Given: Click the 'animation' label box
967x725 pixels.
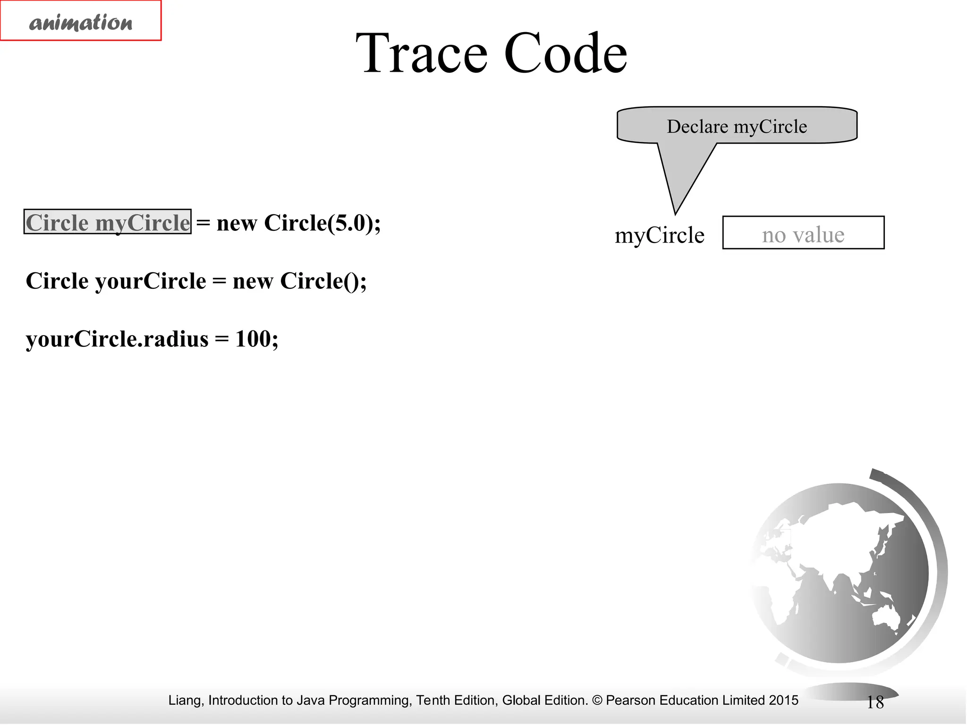Looking at the screenshot, I should [81, 21].
